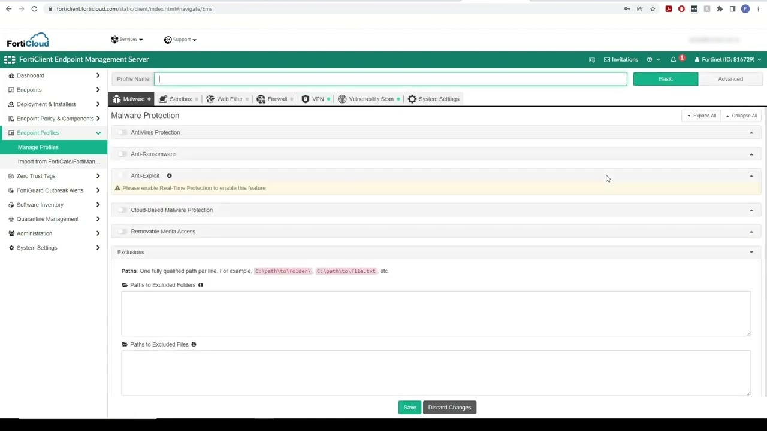This screenshot has height=431, width=767.
Task: Open the notifications bell icon
Action: tap(673, 59)
